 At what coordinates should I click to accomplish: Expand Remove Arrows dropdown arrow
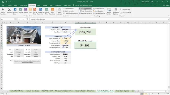(x=92, y=13)
